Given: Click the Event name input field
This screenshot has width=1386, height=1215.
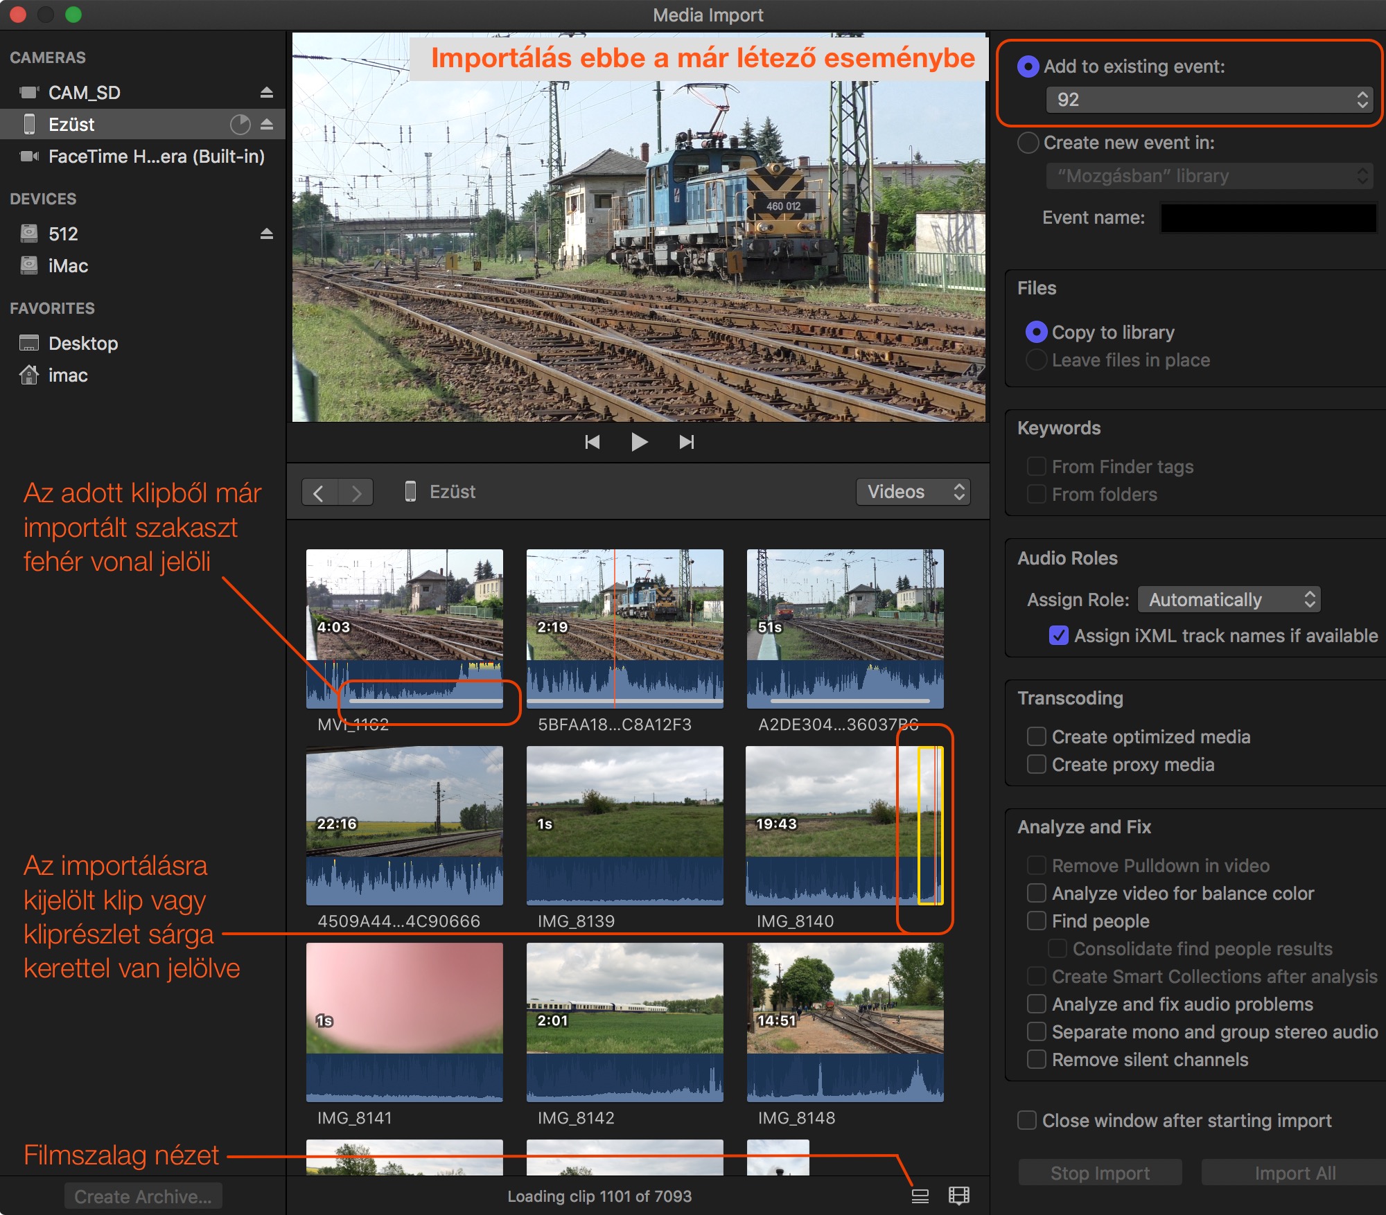Looking at the screenshot, I should 1269,218.
